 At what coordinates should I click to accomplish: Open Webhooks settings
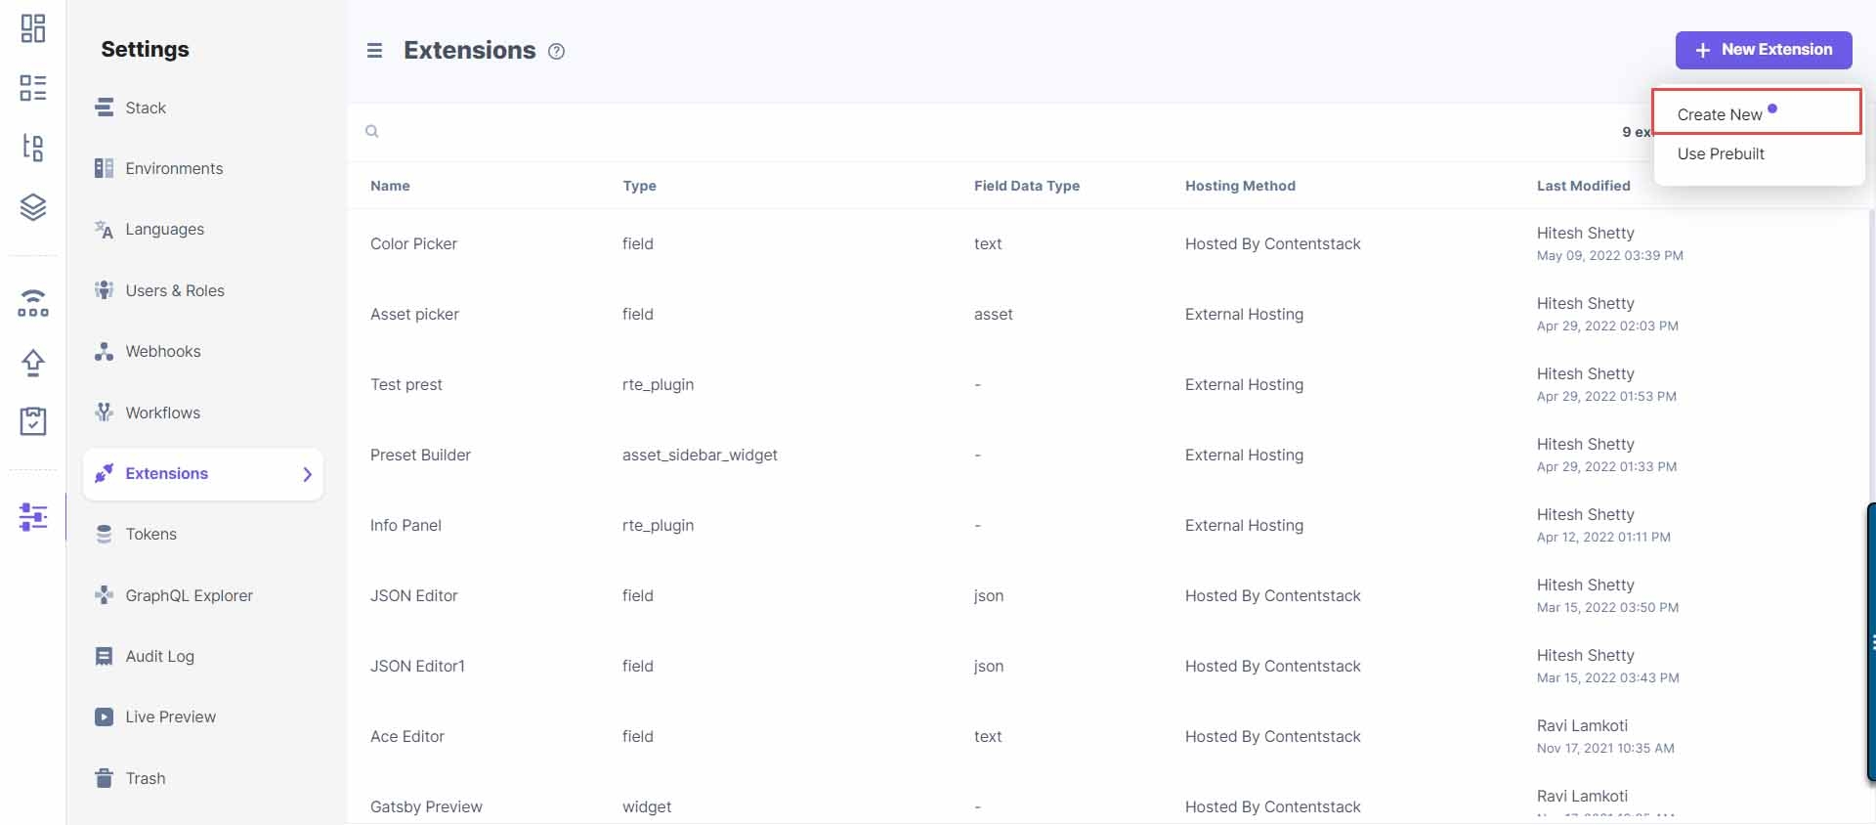click(162, 352)
